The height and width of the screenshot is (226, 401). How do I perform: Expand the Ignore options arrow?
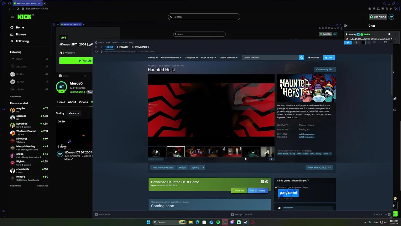[203, 168]
